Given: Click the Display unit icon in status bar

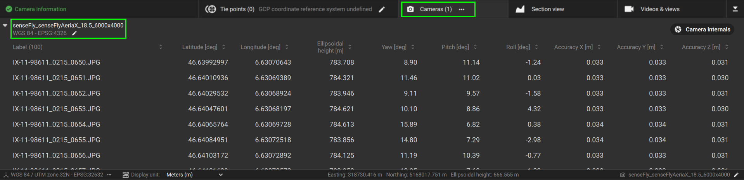Looking at the screenshot, I should (125, 175).
